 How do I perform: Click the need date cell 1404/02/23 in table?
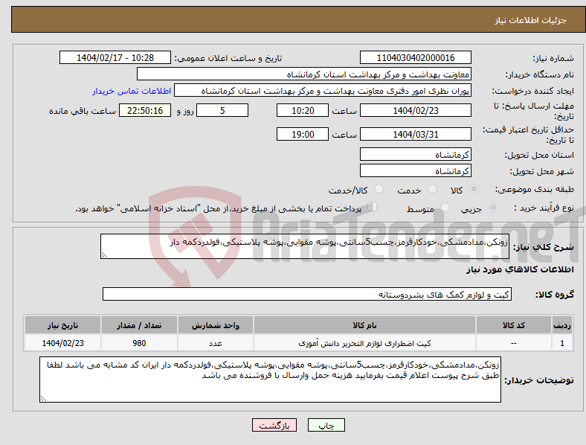[x=62, y=343]
